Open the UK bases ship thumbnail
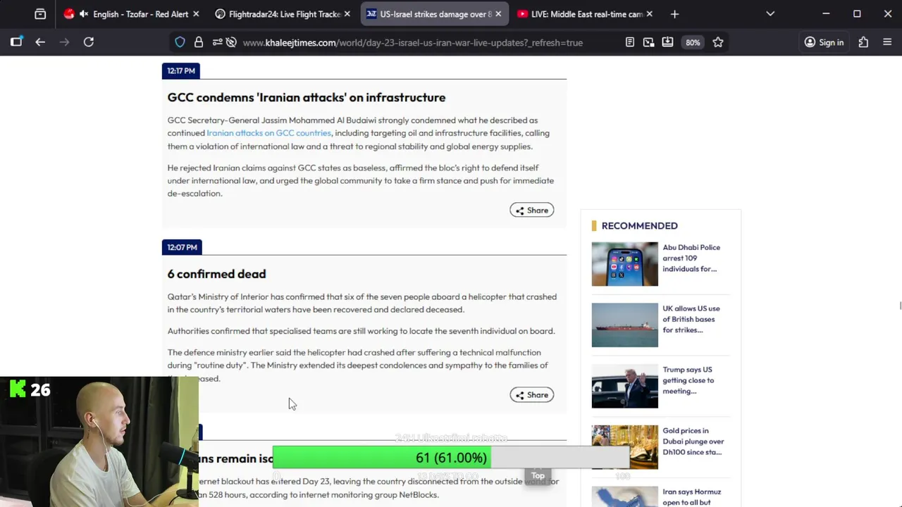The height and width of the screenshot is (507, 902). (625, 325)
